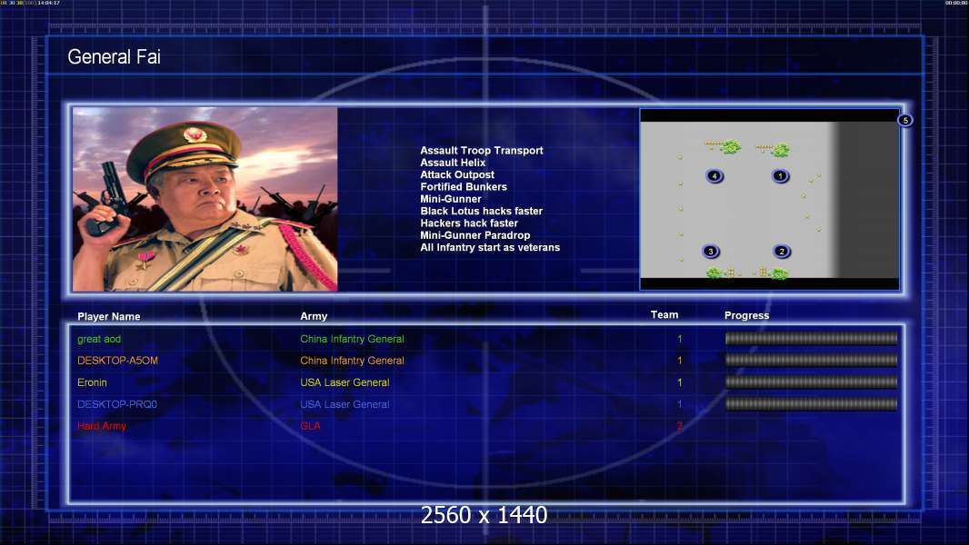
Task: Click great aod's China Infantry General army
Action: coord(352,339)
